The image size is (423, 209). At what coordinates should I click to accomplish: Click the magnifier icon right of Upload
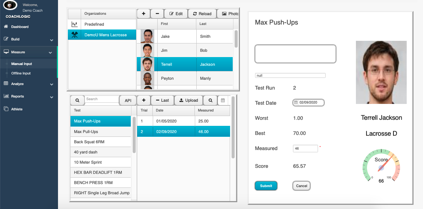[x=210, y=100]
